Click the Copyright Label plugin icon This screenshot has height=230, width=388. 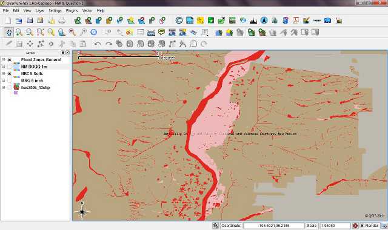(179, 21)
